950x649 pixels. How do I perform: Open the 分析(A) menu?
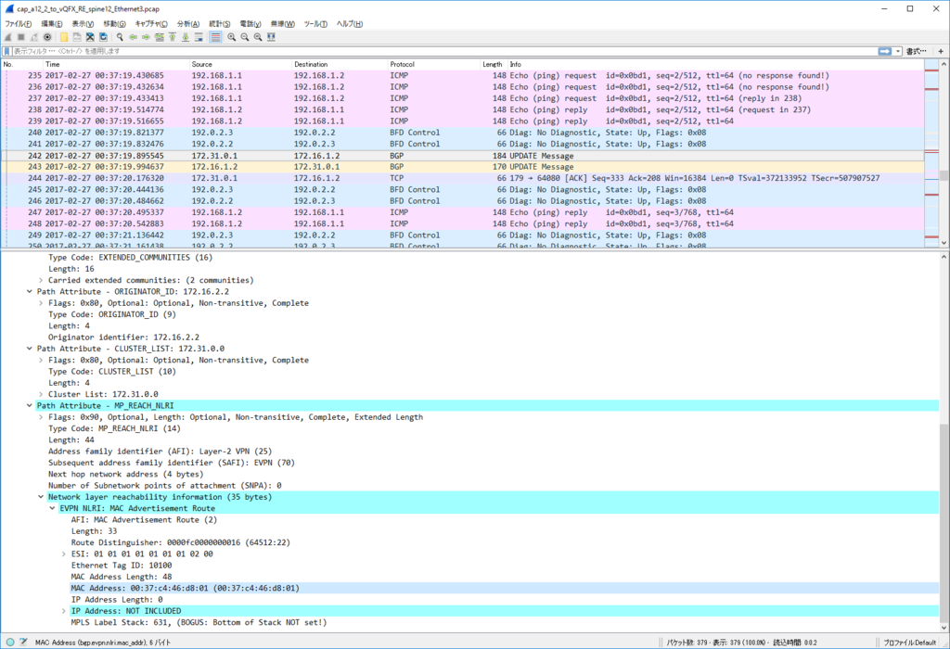pyautogui.click(x=187, y=23)
